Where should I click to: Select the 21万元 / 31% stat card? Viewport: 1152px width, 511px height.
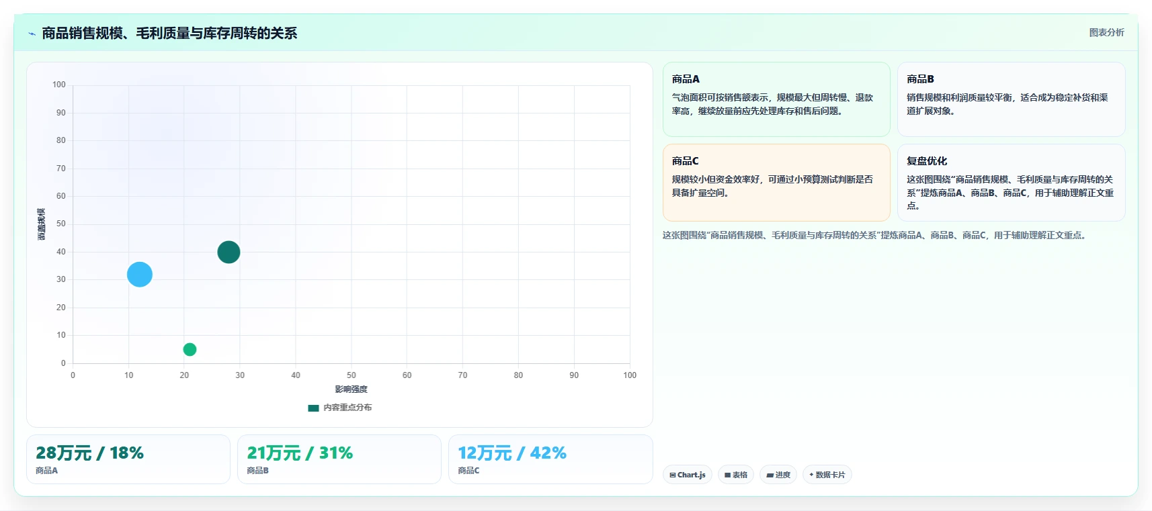pyautogui.click(x=339, y=459)
